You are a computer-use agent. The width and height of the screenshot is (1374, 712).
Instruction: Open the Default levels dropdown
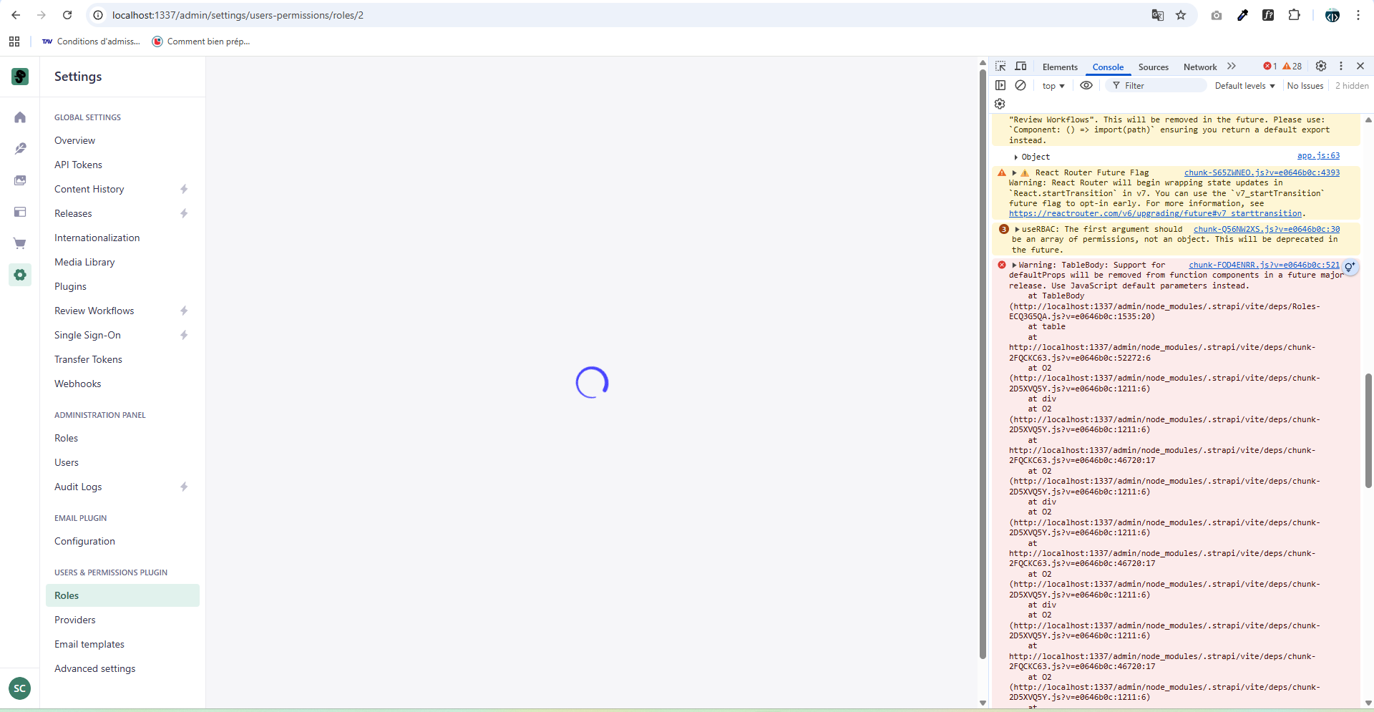1244,86
